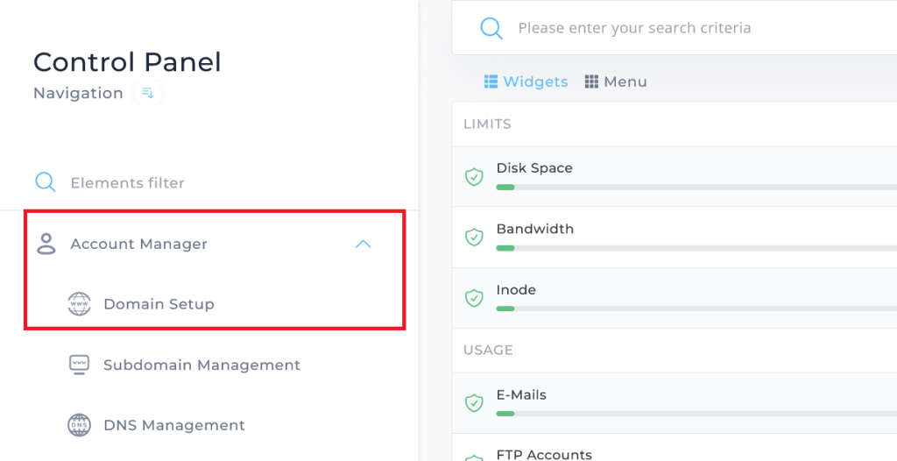Click the Domain Setup globe icon

click(x=79, y=304)
